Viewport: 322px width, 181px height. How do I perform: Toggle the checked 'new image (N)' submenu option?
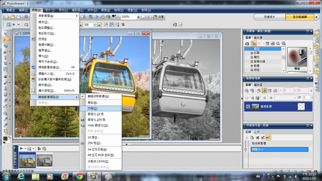[101, 96]
